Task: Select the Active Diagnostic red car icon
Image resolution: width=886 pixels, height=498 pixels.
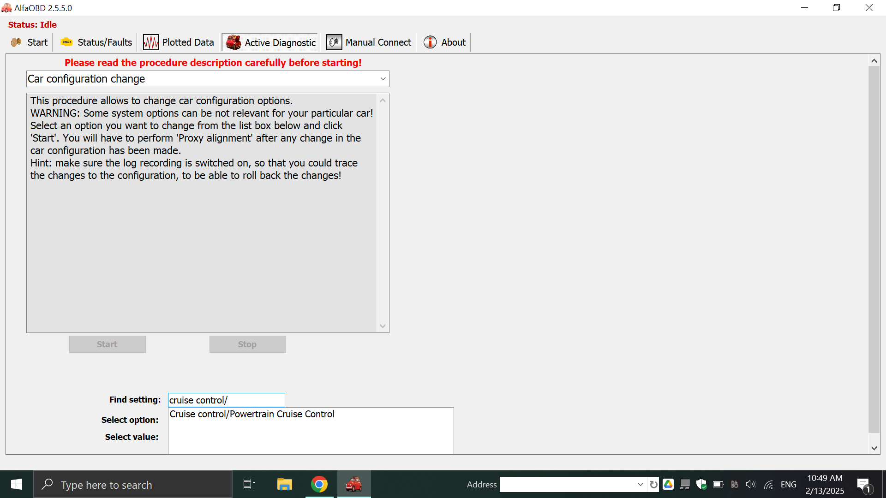Action: 233,42
